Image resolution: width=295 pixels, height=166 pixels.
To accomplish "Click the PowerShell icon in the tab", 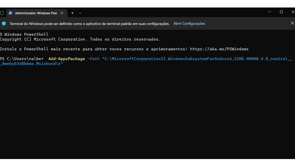I will click(x=10, y=13).
